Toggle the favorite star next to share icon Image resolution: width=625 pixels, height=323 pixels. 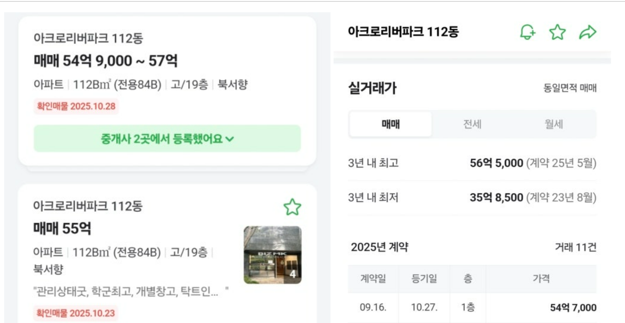tap(558, 33)
